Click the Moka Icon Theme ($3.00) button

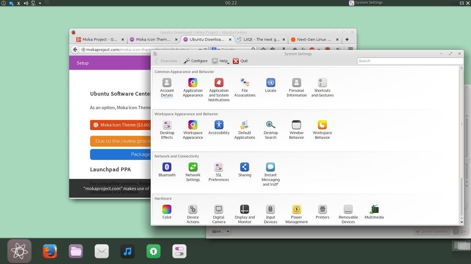click(x=121, y=125)
